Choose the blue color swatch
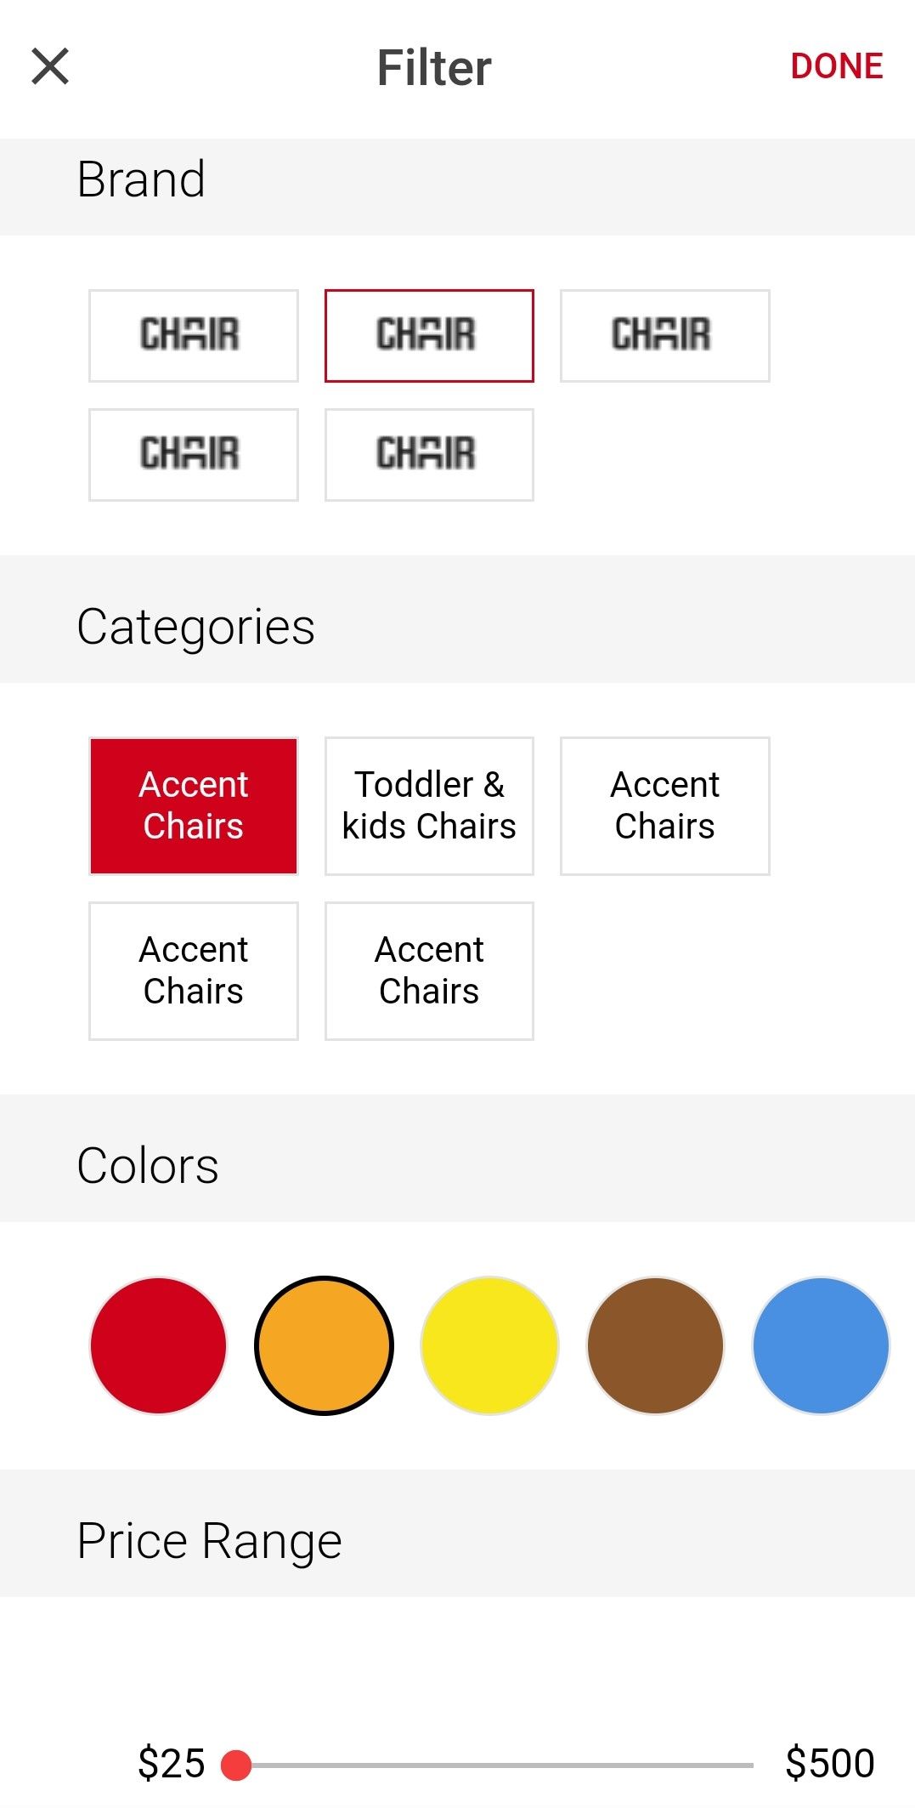 tap(821, 1345)
